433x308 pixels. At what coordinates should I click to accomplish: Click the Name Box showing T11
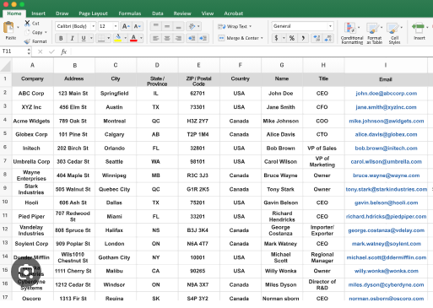point(14,51)
